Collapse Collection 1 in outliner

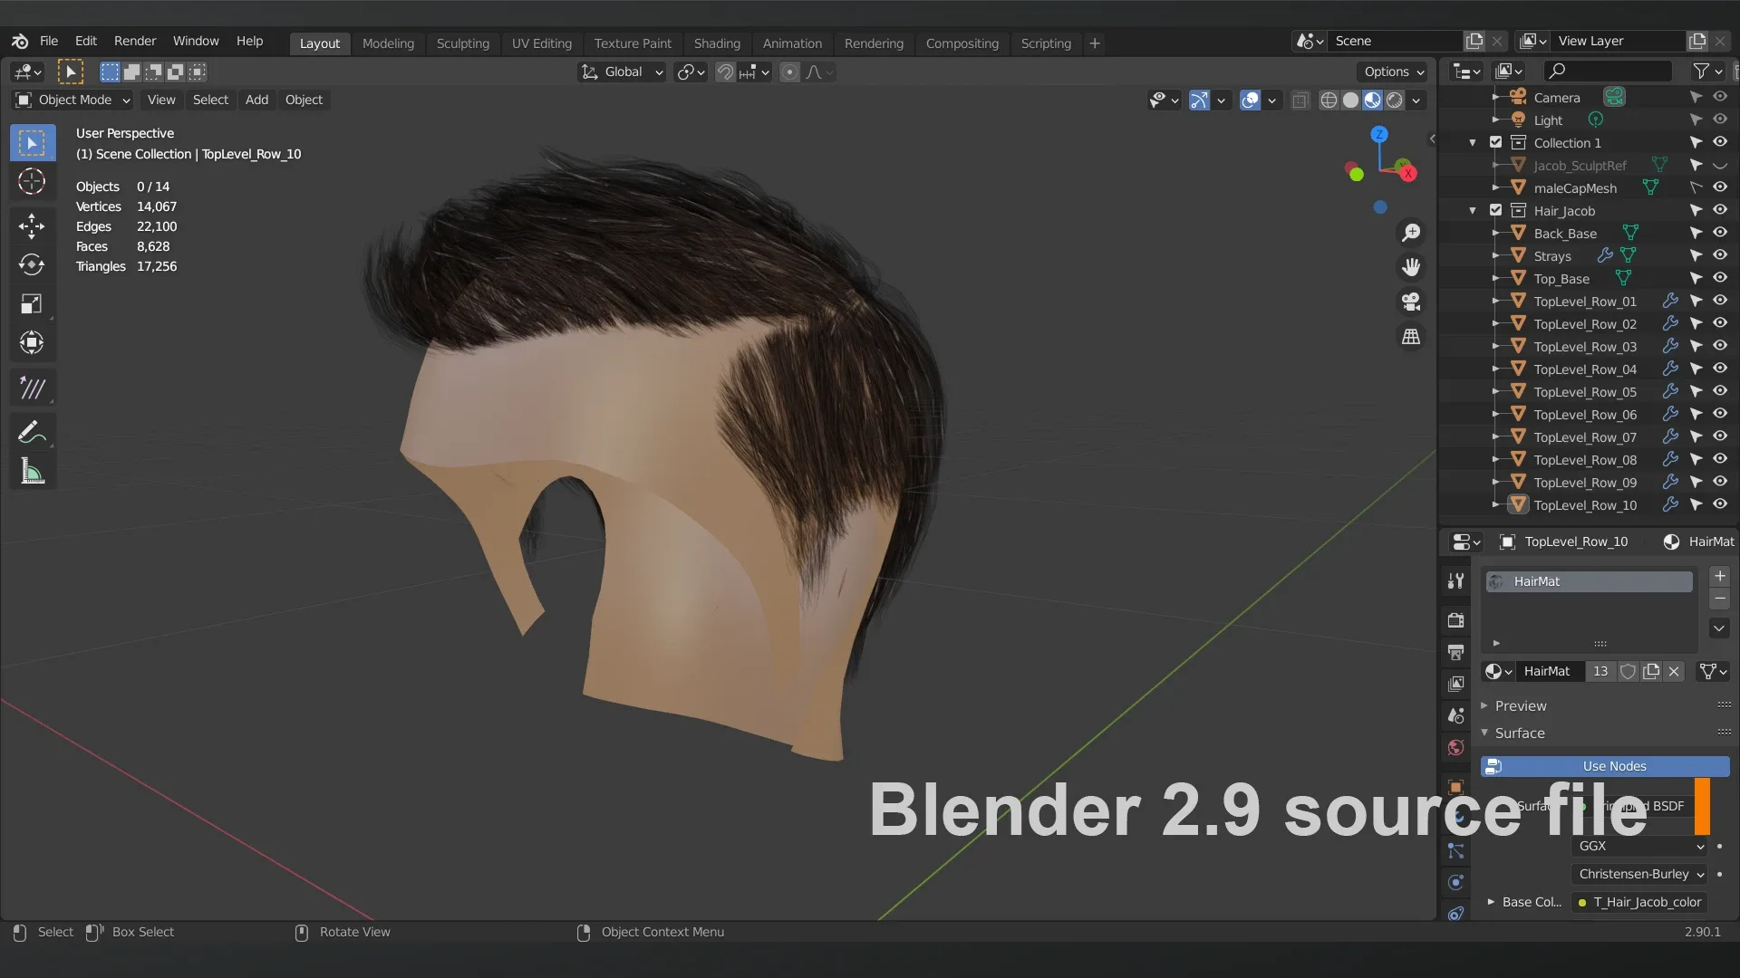point(1473,143)
